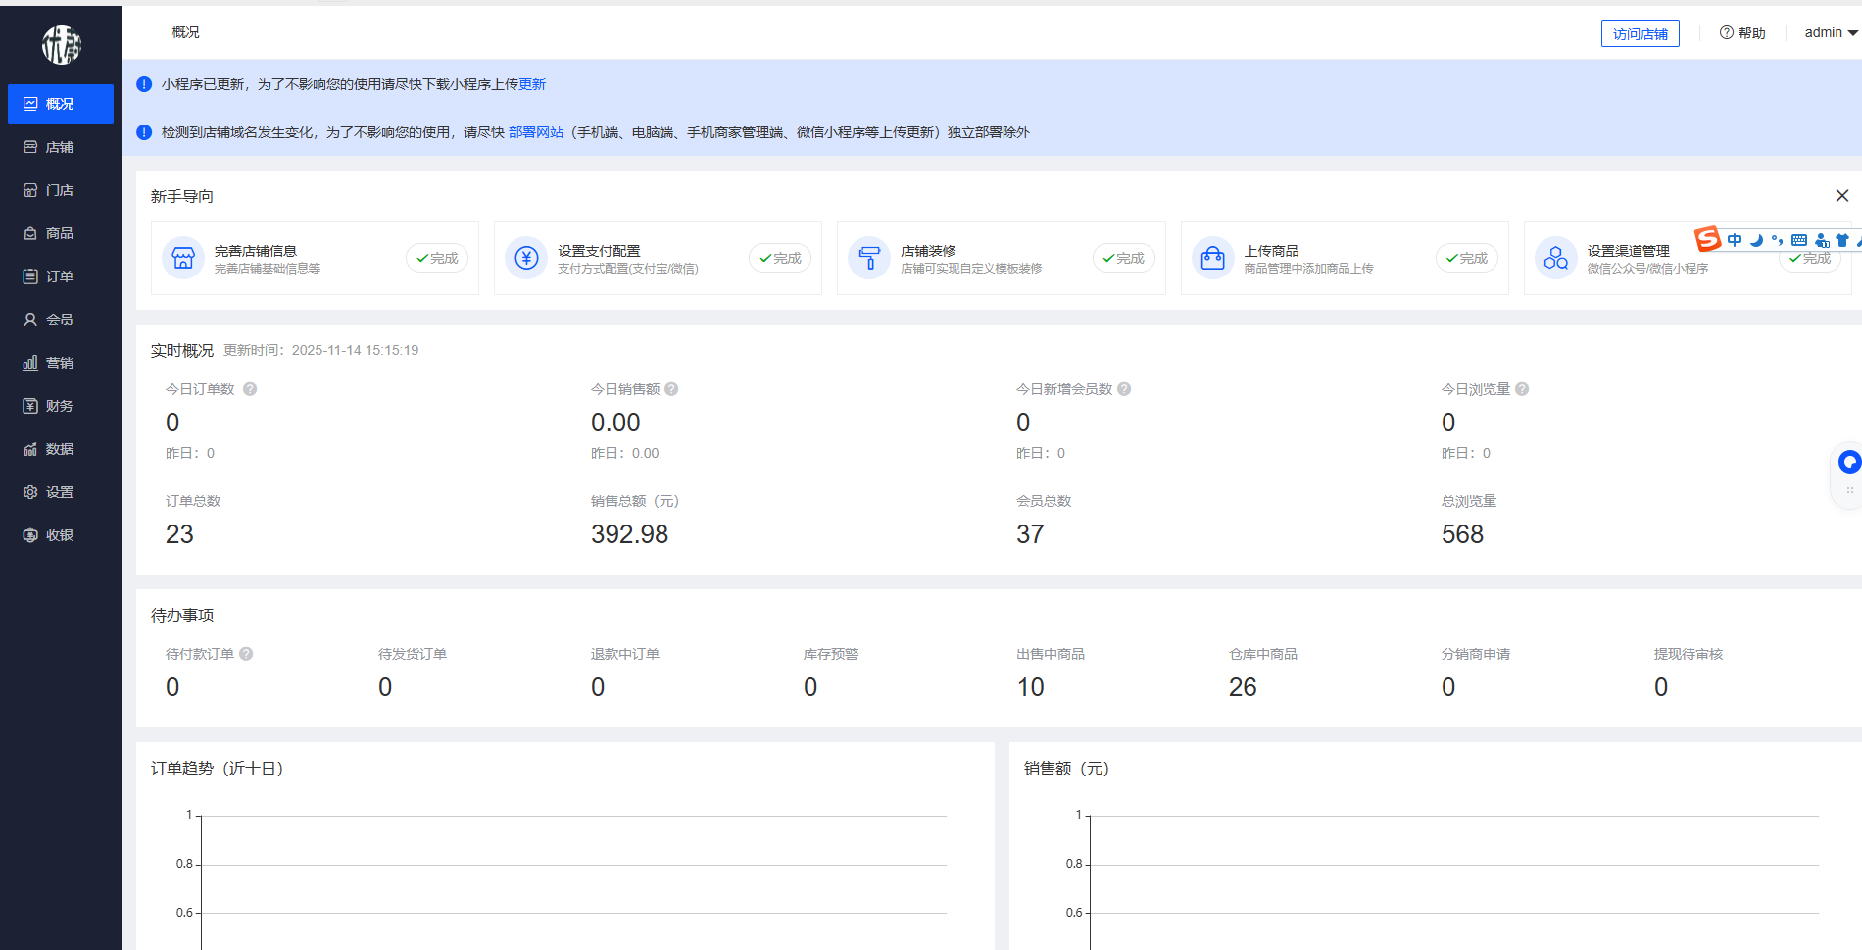Click the 访问店铺 button

1640,34
